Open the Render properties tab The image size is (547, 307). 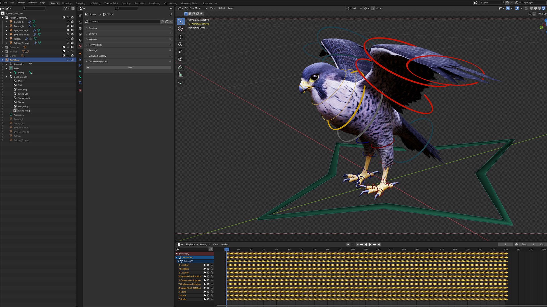(80, 22)
